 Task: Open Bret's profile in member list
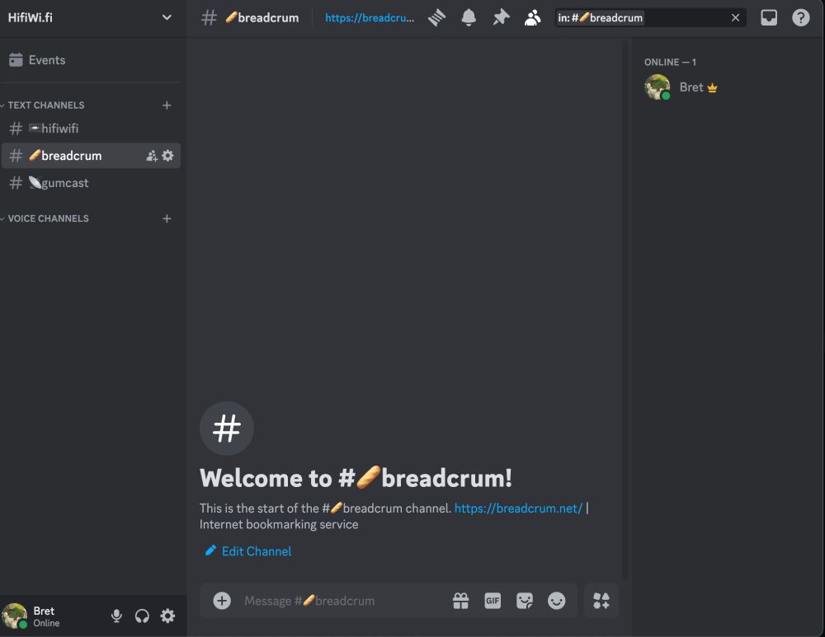(x=726, y=87)
